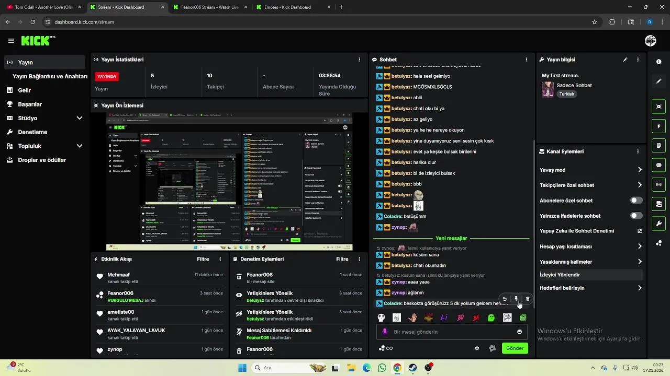Reply to Coladre's hovered chat message
Screen dimensions: 670x376
coord(505,299)
